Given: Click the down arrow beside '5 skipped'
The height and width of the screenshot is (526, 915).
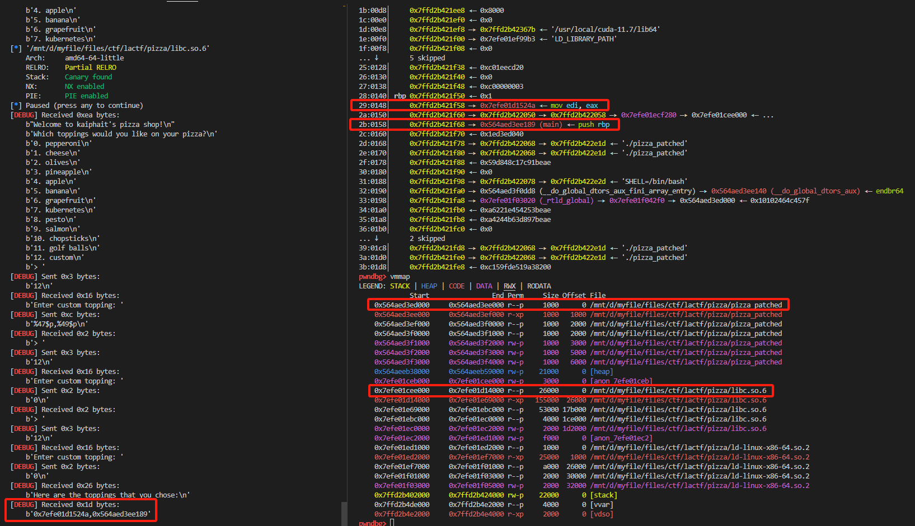Looking at the screenshot, I should point(377,58).
